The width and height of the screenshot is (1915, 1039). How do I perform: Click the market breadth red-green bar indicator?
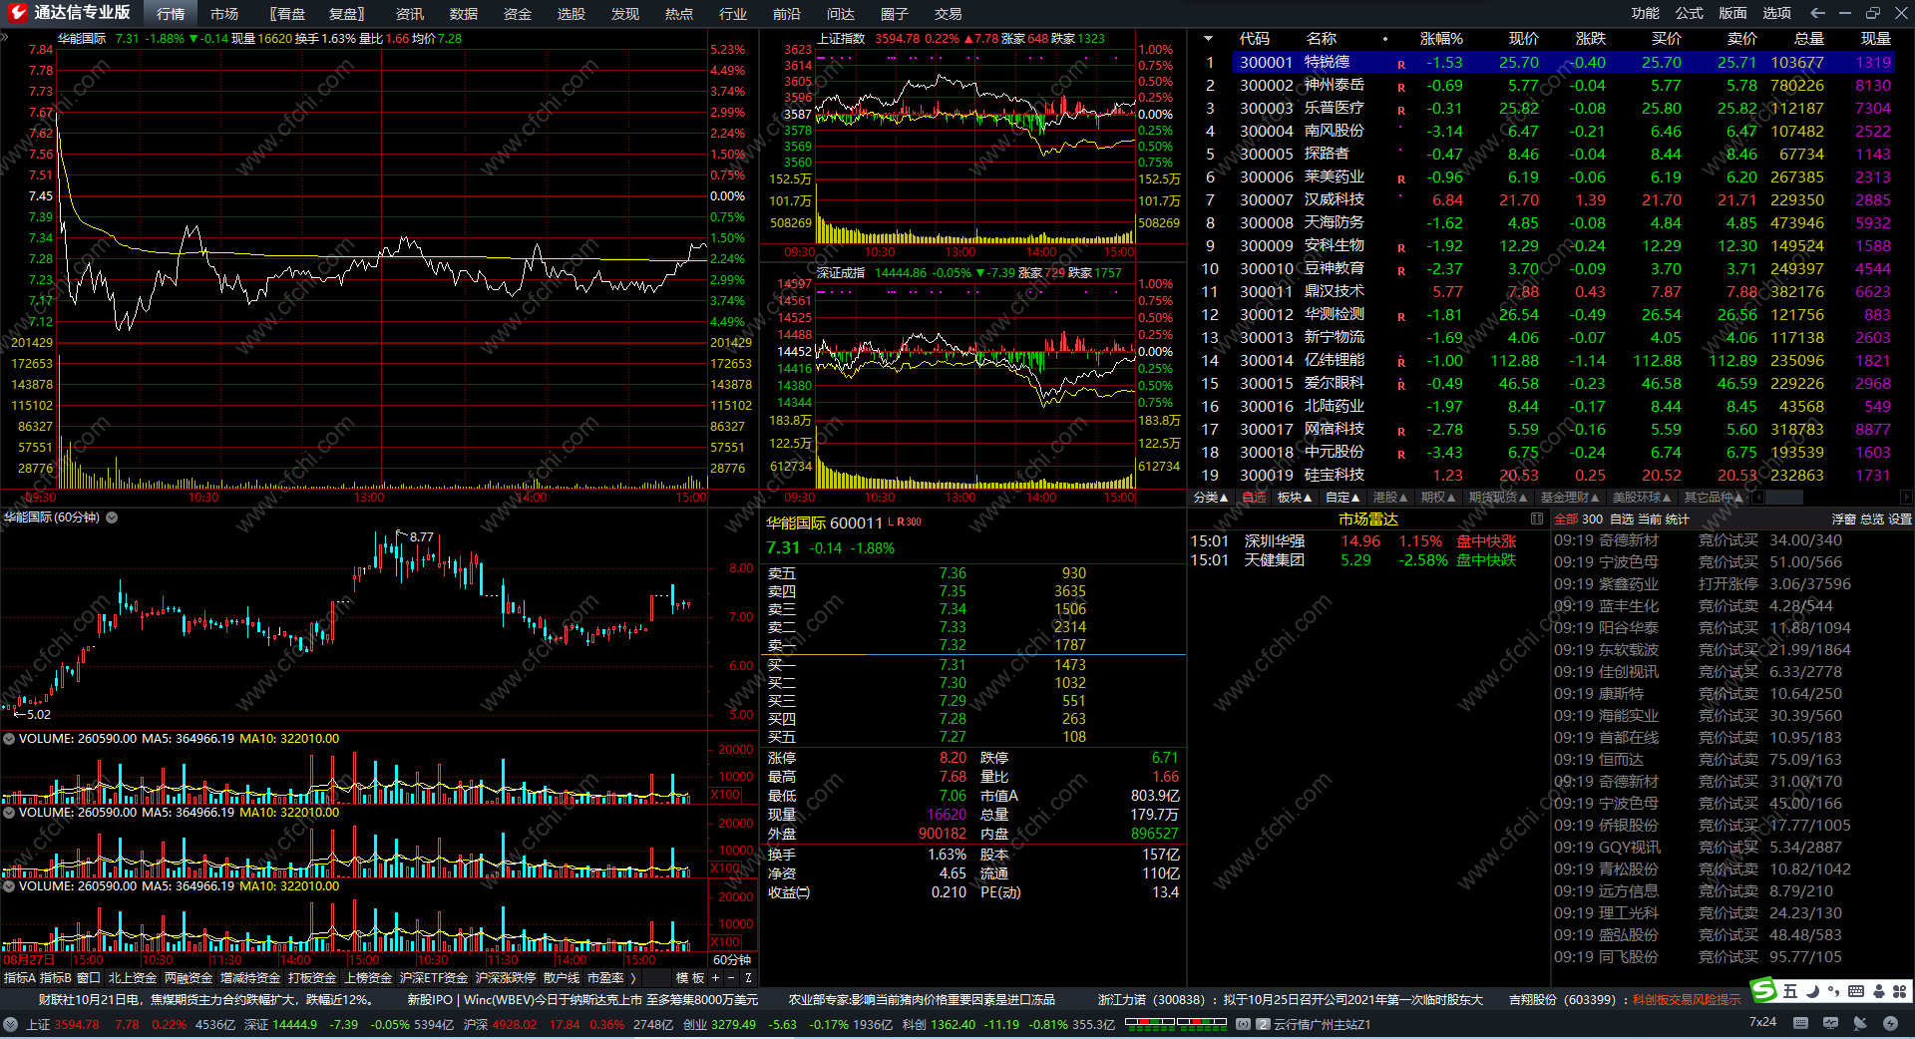click(1176, 1022)
